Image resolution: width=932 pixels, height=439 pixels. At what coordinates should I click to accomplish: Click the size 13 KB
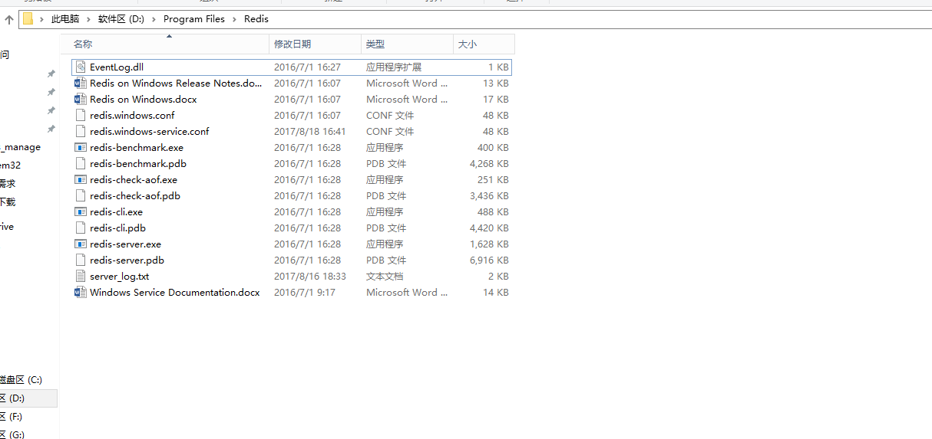pyautogui.click(x=495, y=84)
